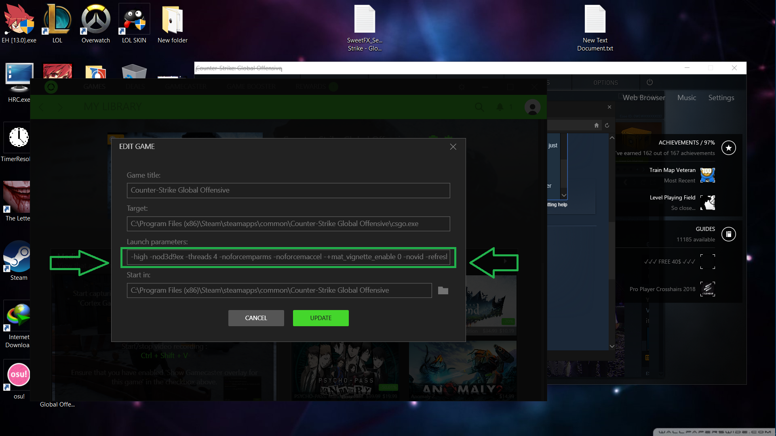
Task: Click the browse folder icon next to Start in
Action: pyautogui.click(x=443, y=290)
